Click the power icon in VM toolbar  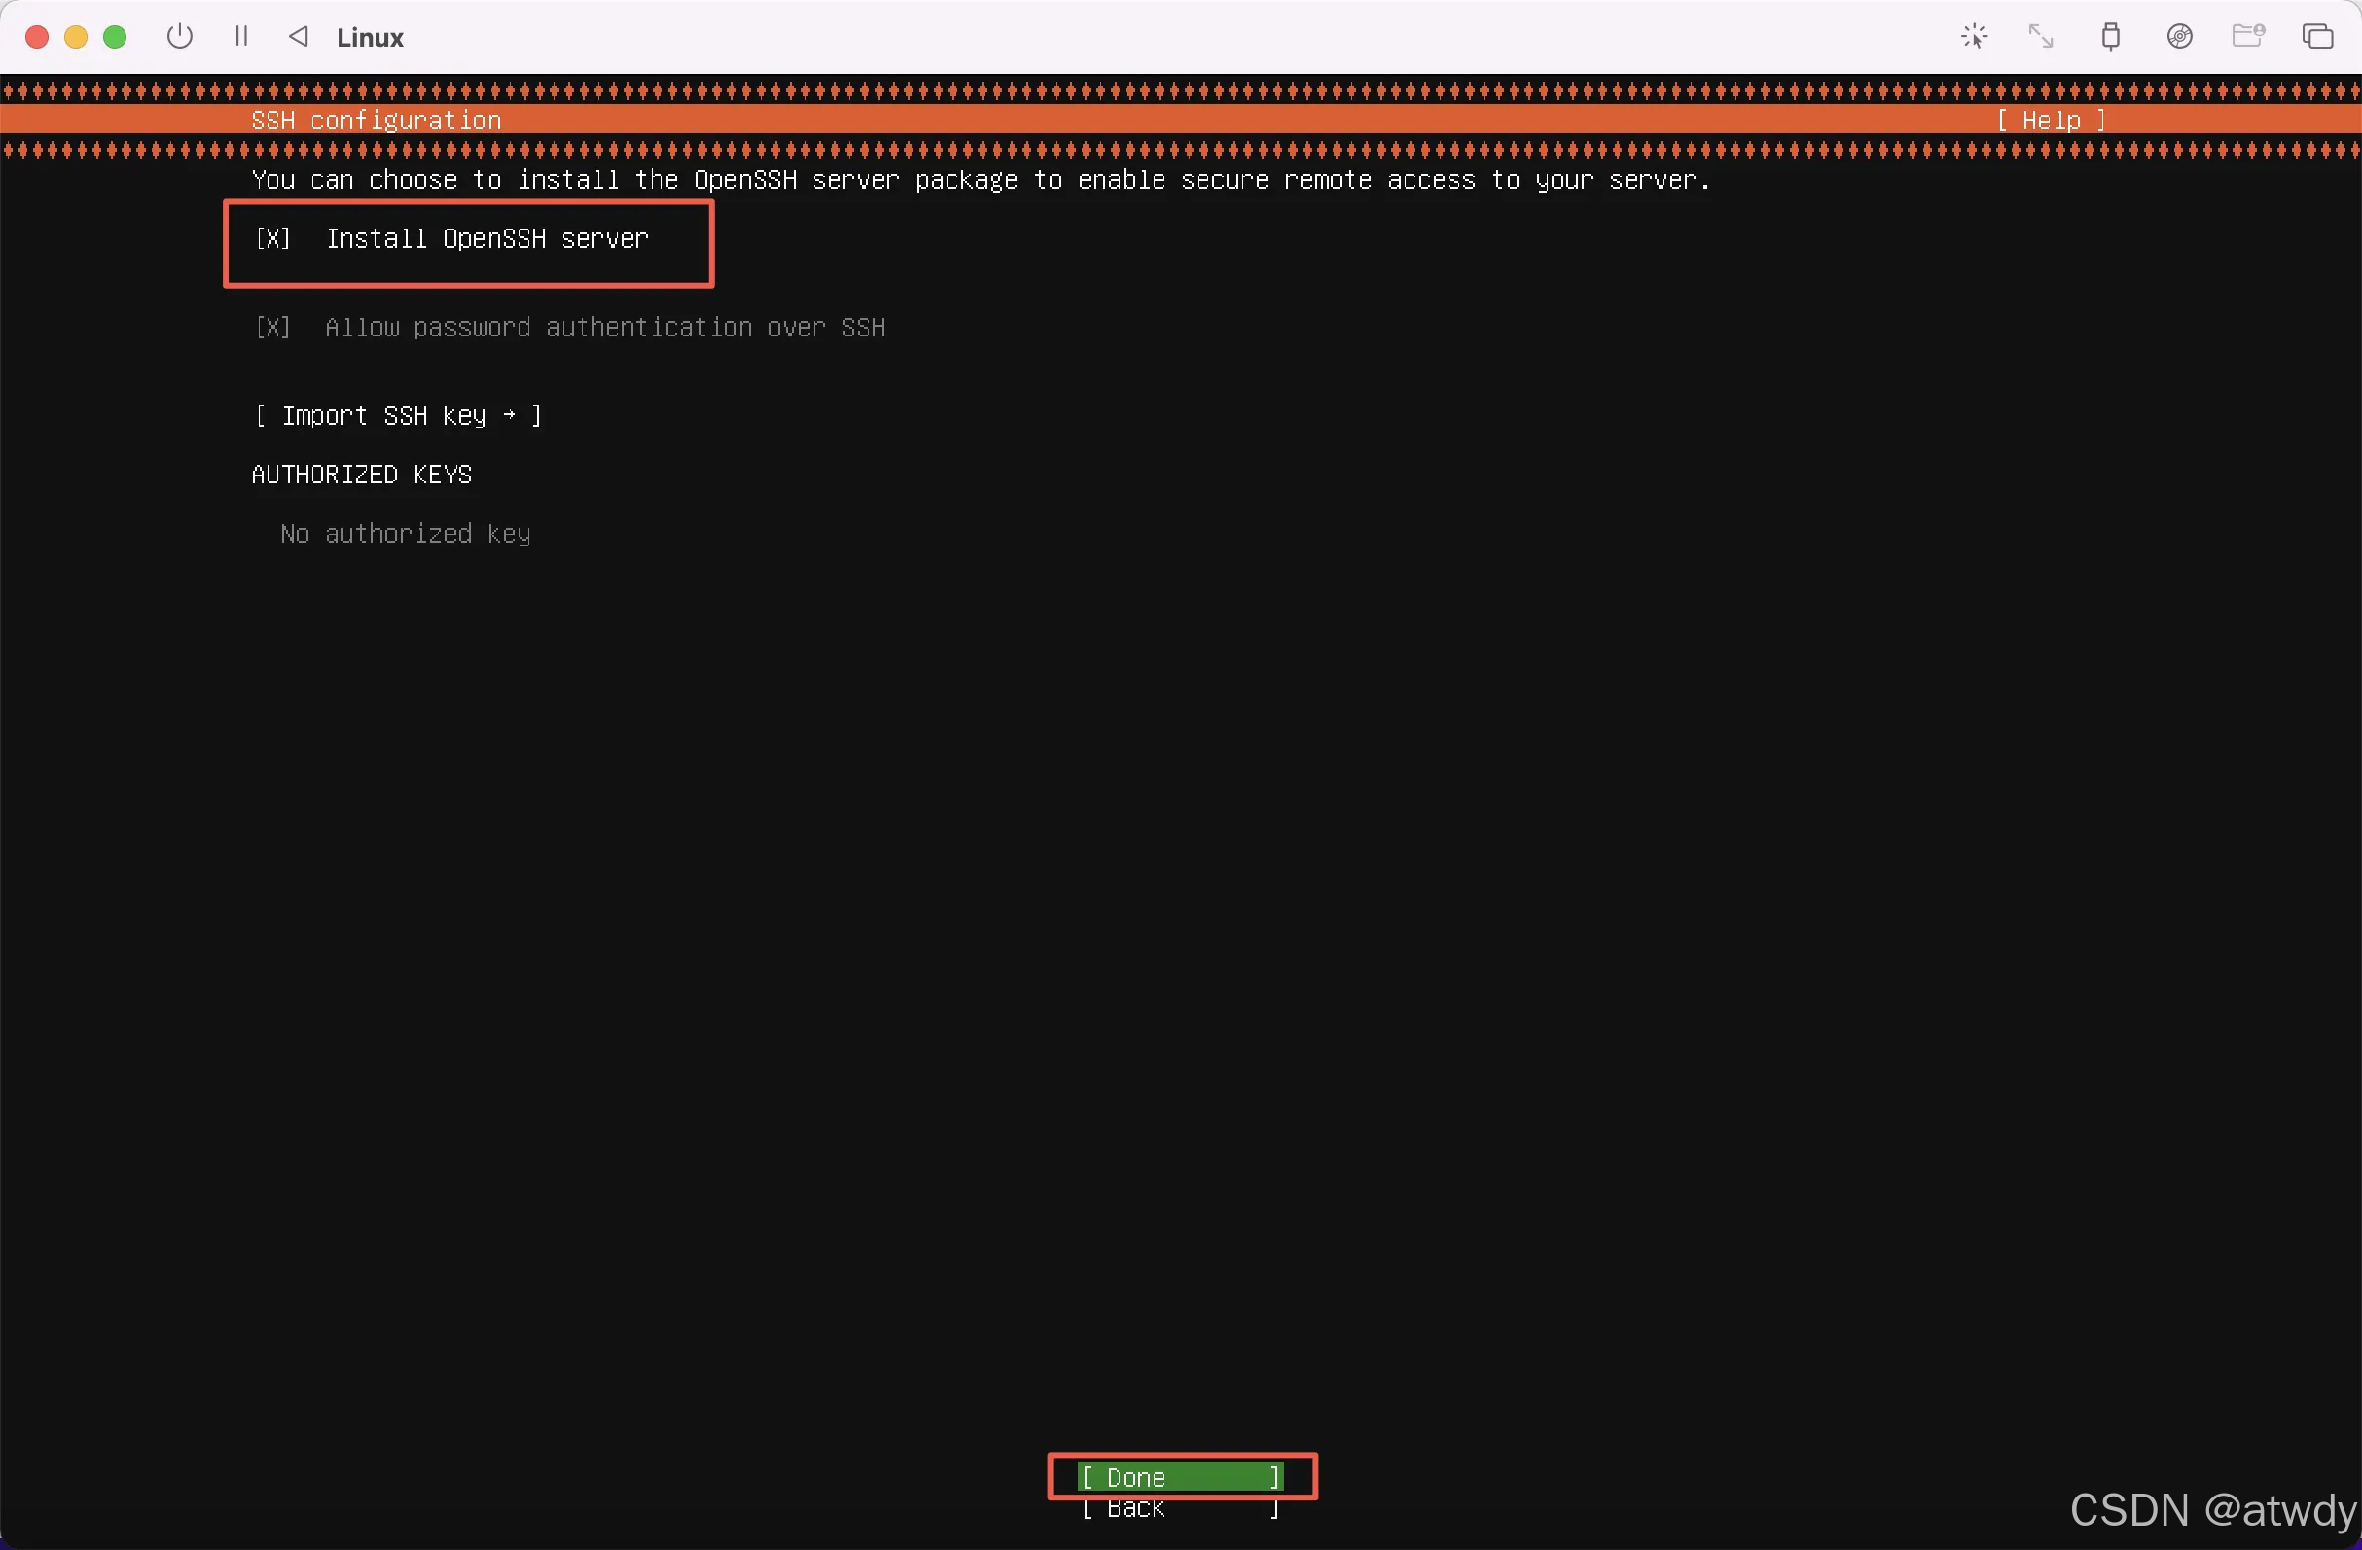[x=180, y=37]
